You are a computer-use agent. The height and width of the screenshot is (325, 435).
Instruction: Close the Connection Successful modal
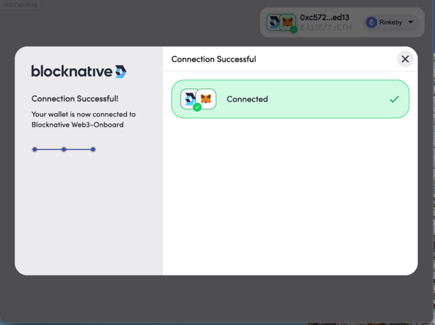point(405,59)
